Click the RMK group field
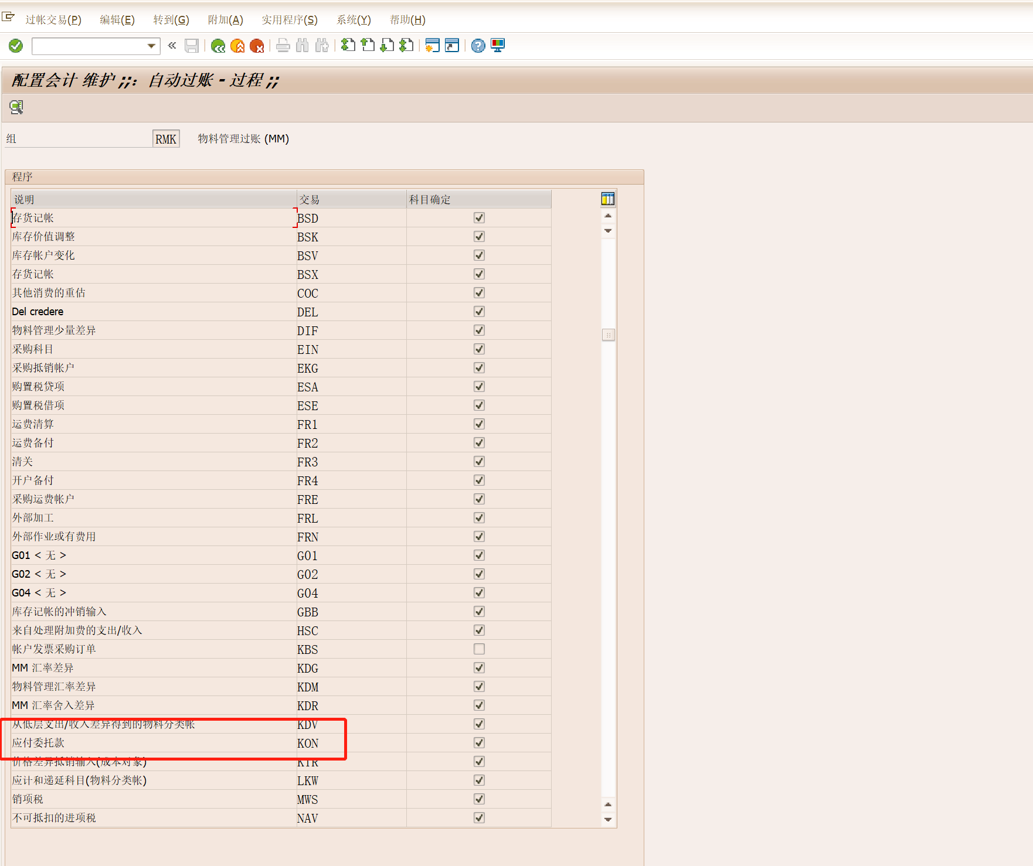The height and width of the screenshot is (866, 1033). coord(166,139)
